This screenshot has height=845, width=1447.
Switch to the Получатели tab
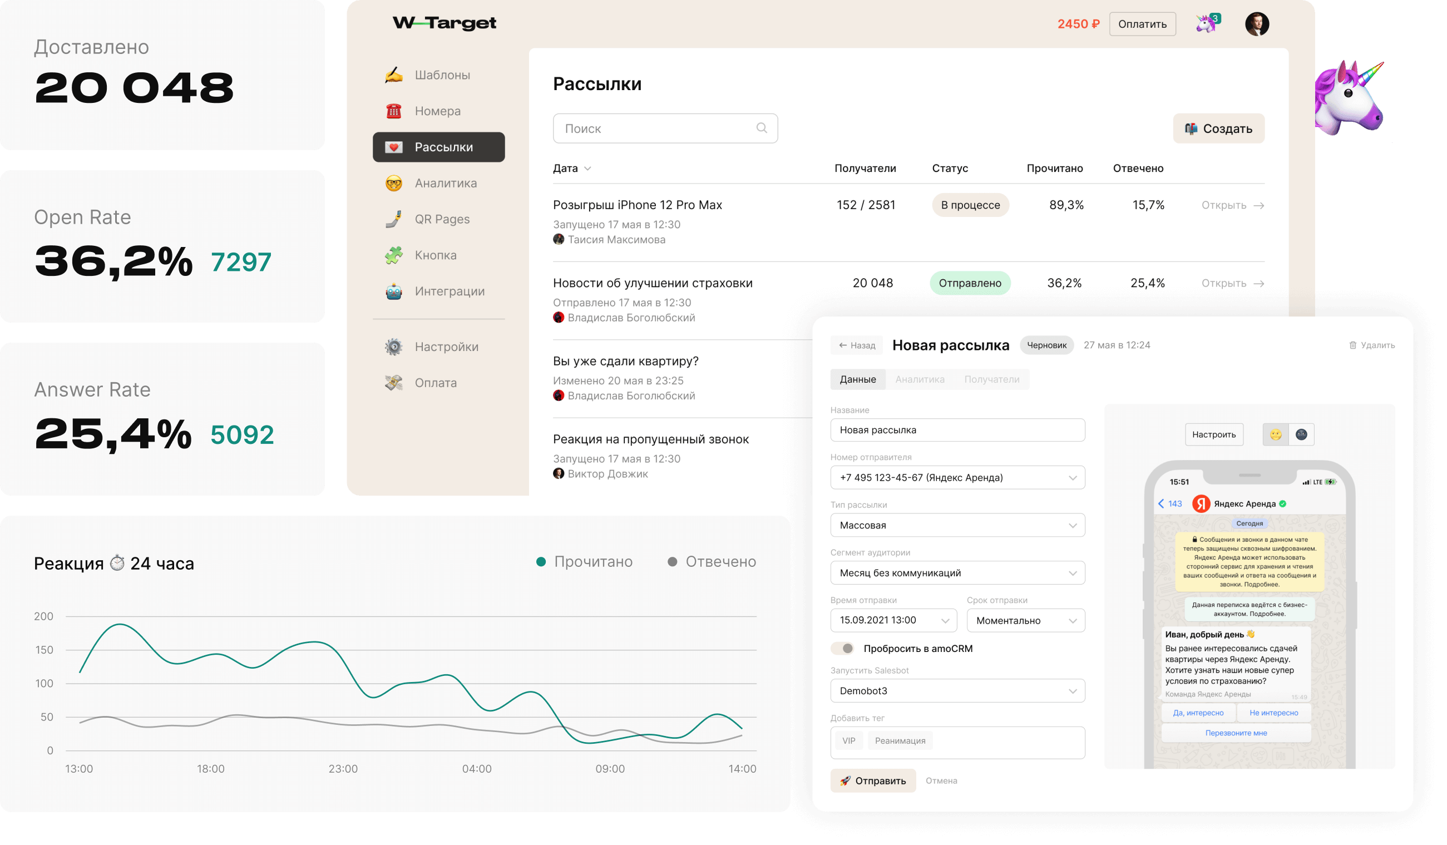pyautogui.click(x=992, y=379)
